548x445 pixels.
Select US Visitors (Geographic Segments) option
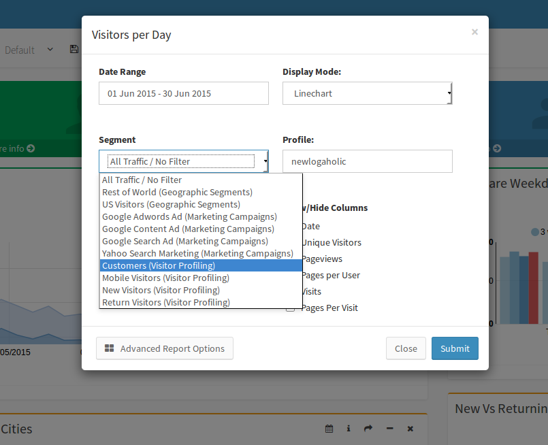(x=171, y=204)
